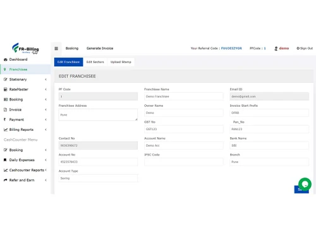316x237 pixels.
Task: Click the Bank Name input field
Action: (269, 145)
